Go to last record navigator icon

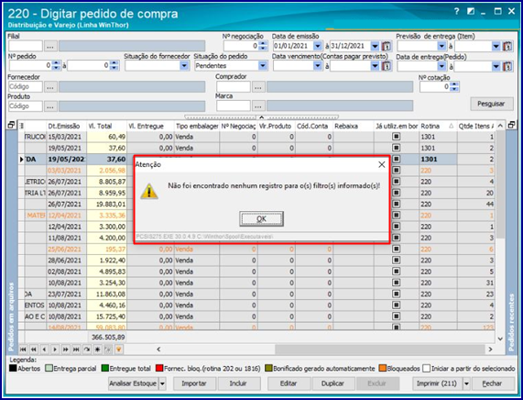(x=76, y=350)
